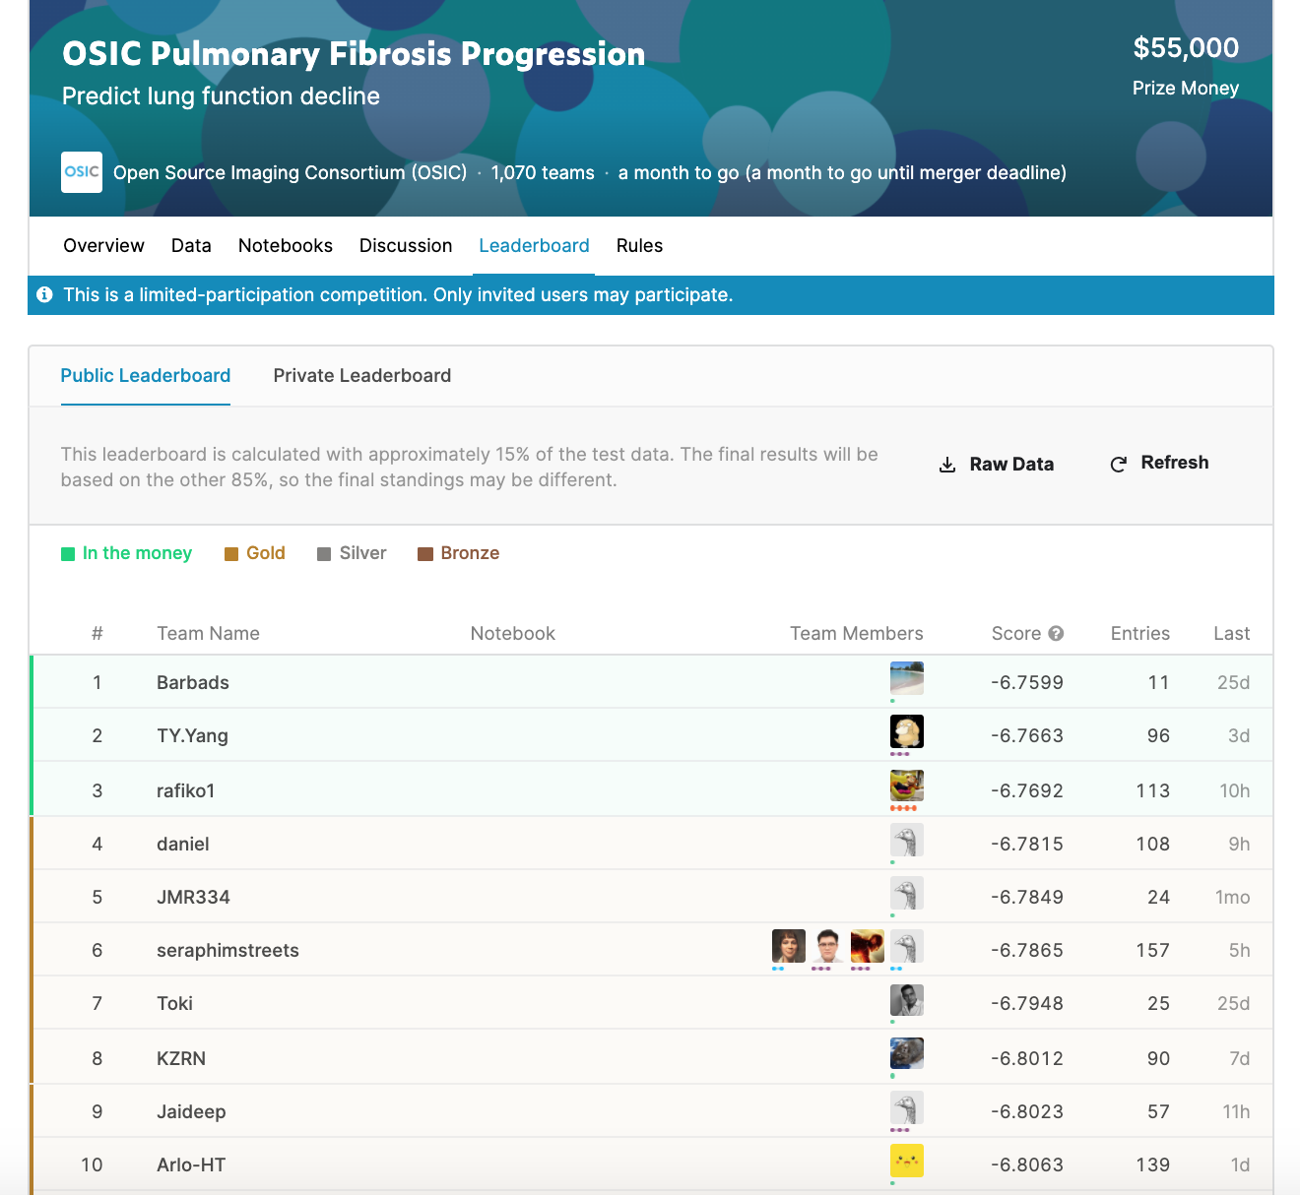The height and width of the screenshot is (1195, 1300).
Task: Click the info icon in the blue banner
Action: pos(44,294)
